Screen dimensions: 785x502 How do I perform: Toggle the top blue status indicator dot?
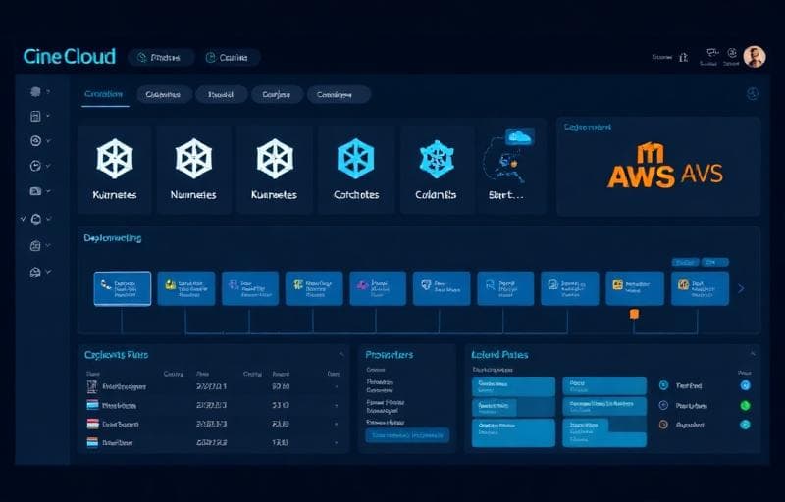pos(745,385)
